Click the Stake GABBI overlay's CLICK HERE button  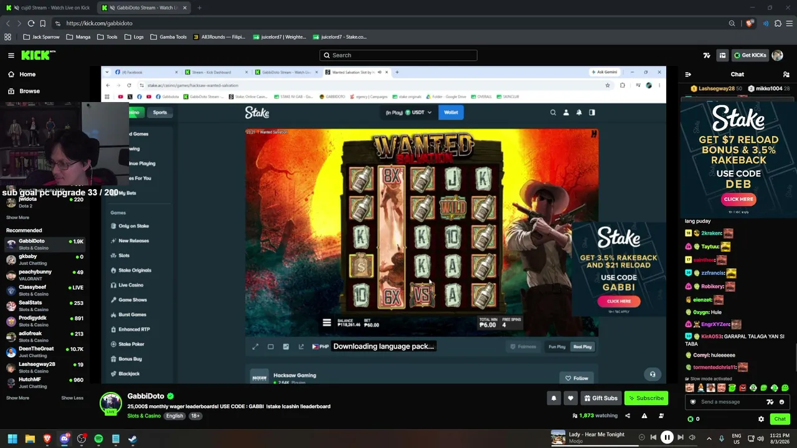(618, 301)
